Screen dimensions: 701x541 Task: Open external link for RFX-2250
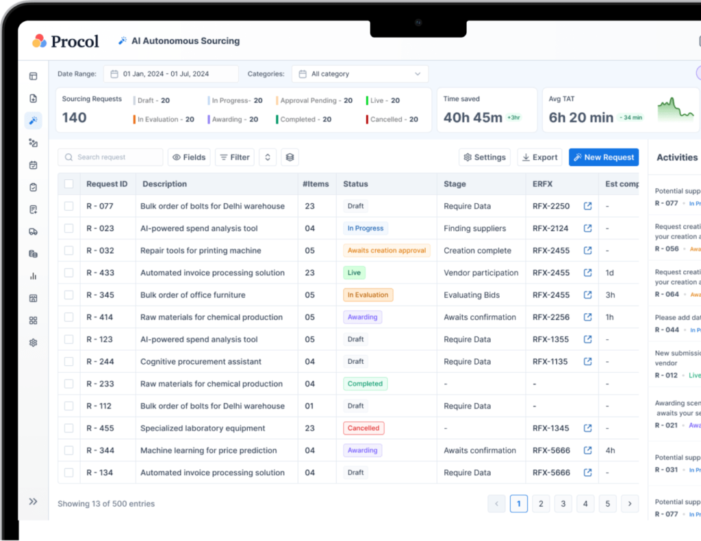[587, 206]
